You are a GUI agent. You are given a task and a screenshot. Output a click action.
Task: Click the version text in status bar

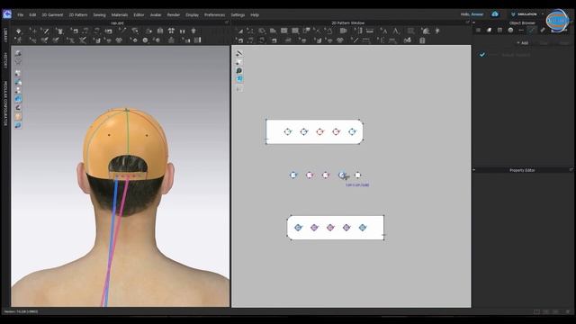[21, 311]
